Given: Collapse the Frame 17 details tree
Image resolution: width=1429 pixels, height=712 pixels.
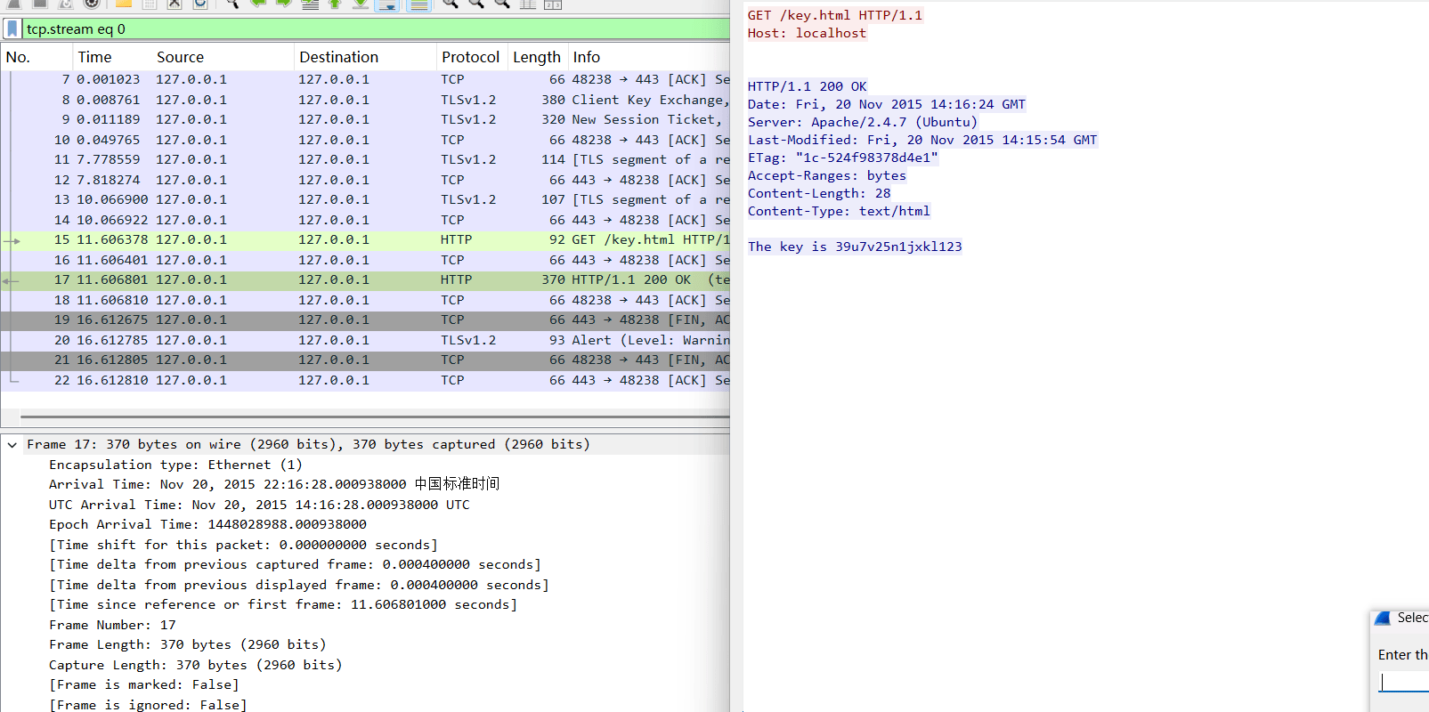Looking at the screenshot, I should click(12, 445).
